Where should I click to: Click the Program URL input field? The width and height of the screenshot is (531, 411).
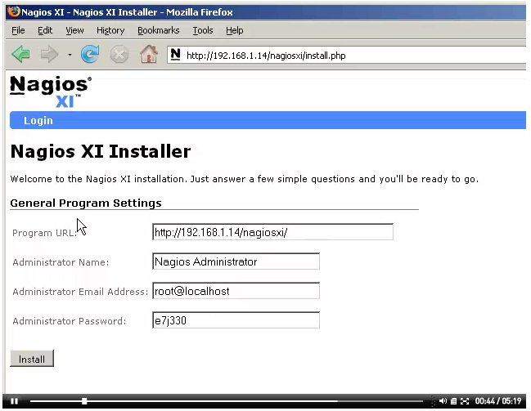[272, 232]
